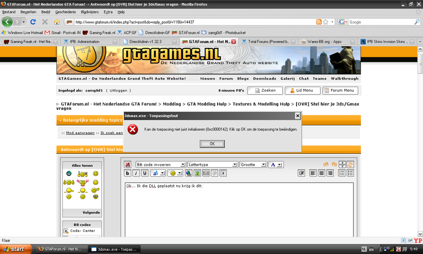Image resolution: width=423 pixels, height=254 pixels.
Task: Align text right in the editor
Action: coord(330,173)
